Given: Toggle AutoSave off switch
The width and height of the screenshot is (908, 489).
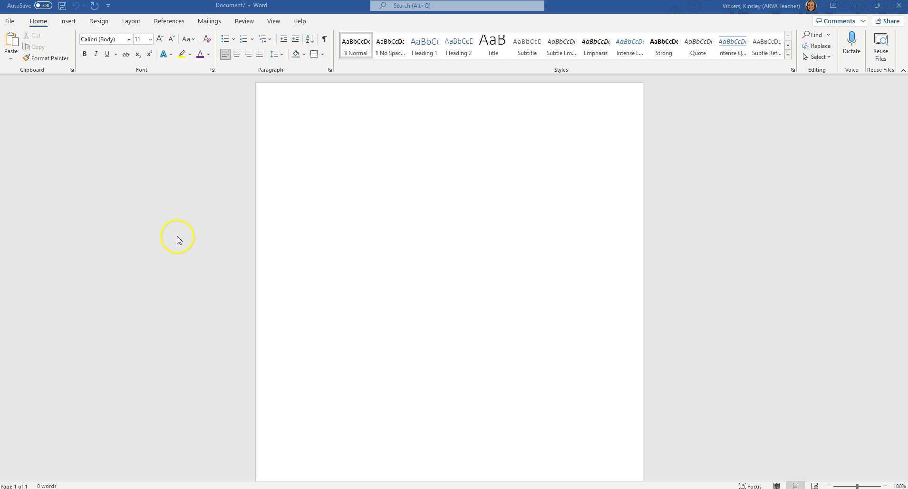Looking at the screenshot, I should (42, 5).
